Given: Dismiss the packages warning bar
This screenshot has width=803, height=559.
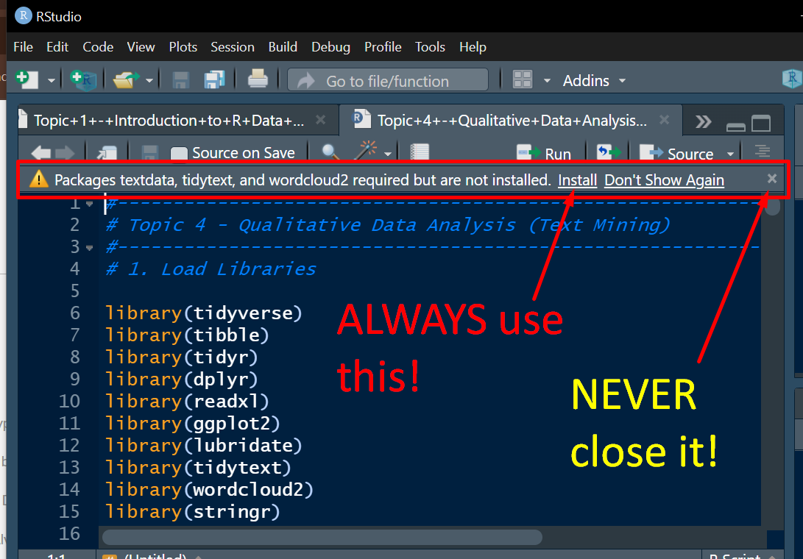Looking at the screenshot, I should [x=772, y=178].
